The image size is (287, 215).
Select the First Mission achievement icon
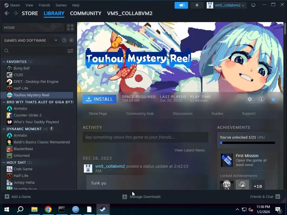coord(226,160)
